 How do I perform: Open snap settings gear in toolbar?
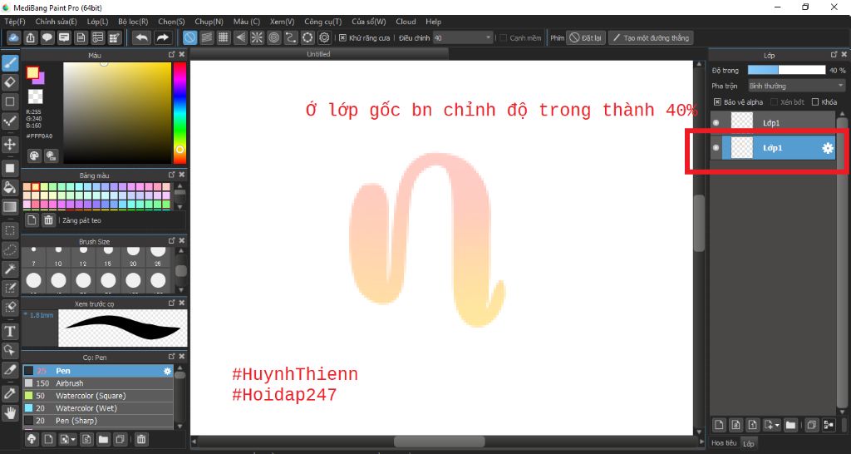click(x=325, y=37)
